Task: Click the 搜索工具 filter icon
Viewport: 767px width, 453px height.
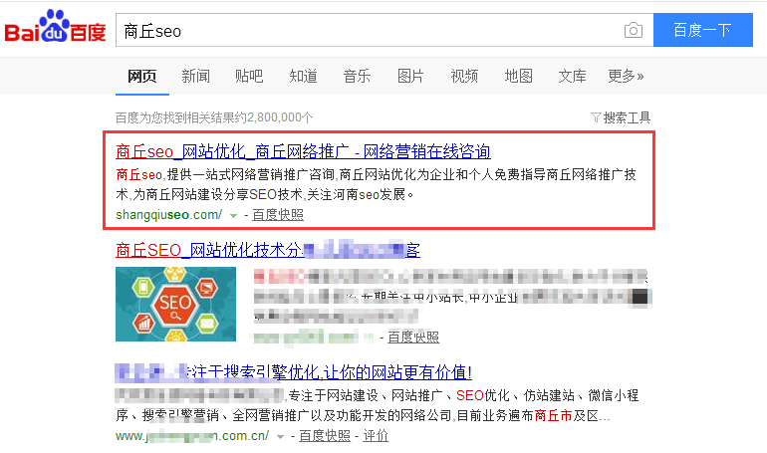Action: click(x=596, y=117)
